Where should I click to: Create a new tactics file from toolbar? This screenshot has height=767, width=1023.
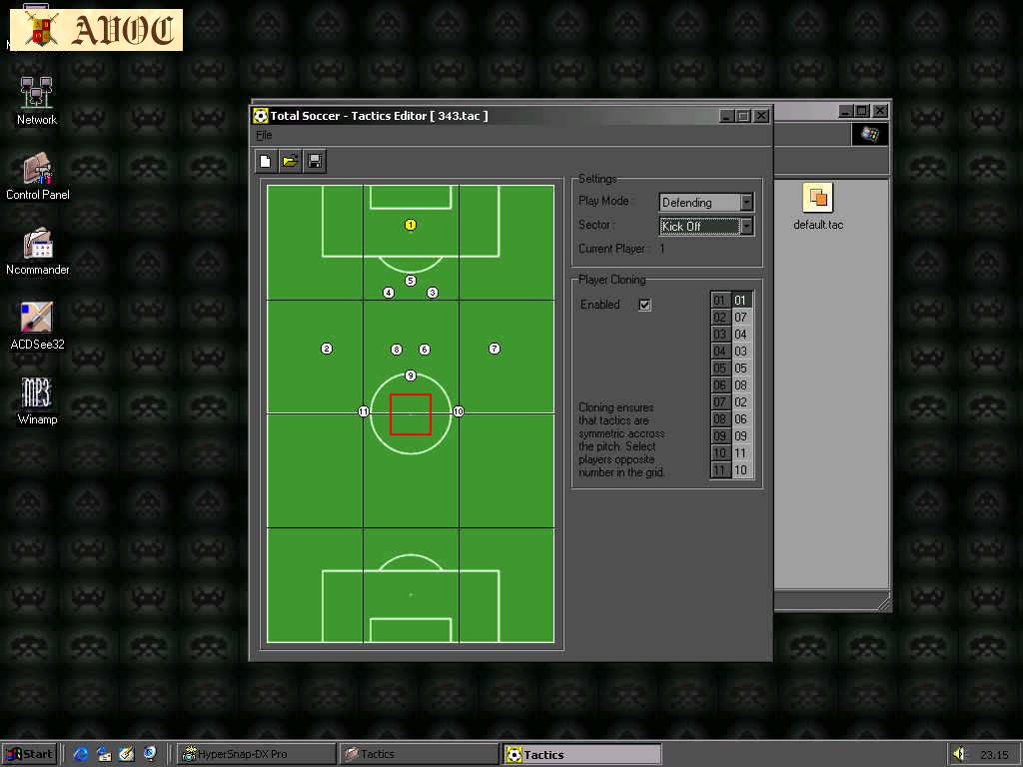click(x=266, y=161)
